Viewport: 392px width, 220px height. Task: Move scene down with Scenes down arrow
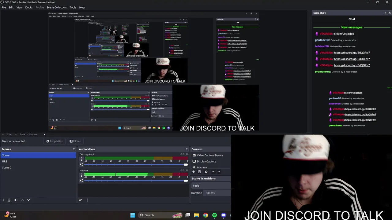[x=28, y=200]
